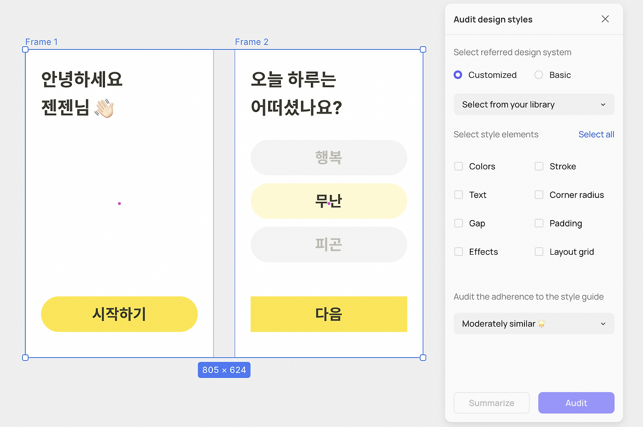Enable the Stroke style element checkbox
Image resolution: width=643 pixels, height=427 pixels.
click(x=539, y=166)
